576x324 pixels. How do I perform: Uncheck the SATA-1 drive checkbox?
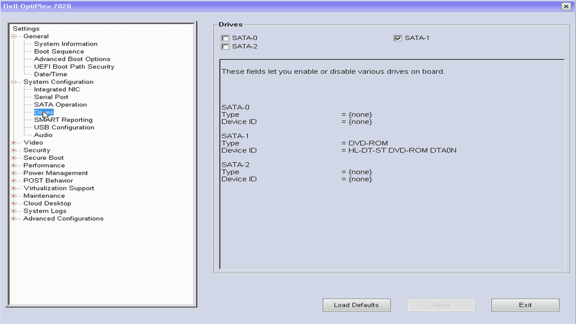point(397,38)
